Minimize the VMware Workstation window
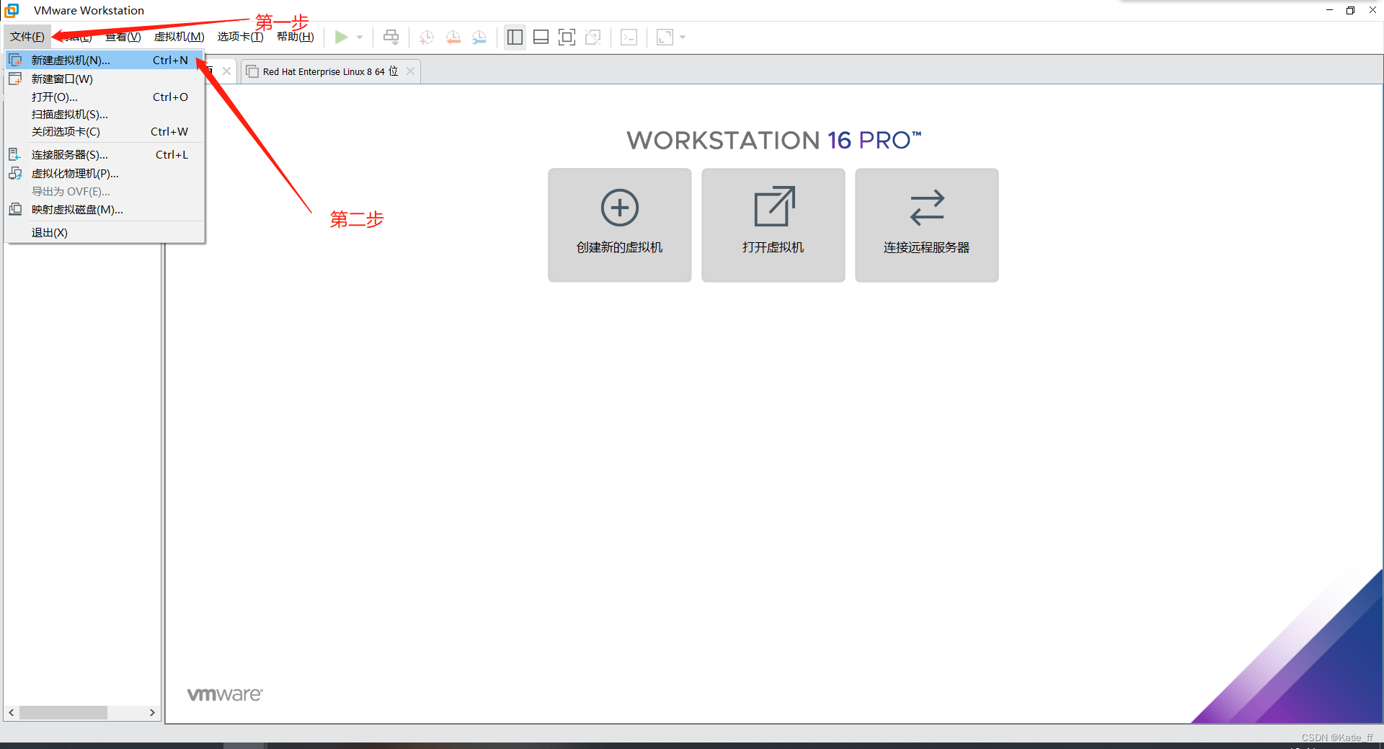1384x749 pixels. tap(1329, 10)
